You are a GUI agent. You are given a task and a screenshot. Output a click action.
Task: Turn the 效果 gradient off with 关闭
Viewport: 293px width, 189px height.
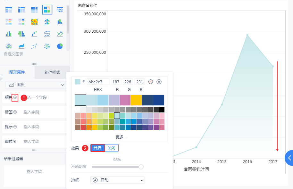tap(112, 148)
